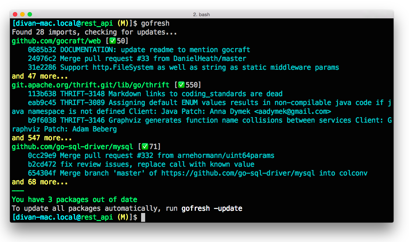Click the green check emoji beside mysql count 71
Image resolution: width=409 pixels, height=242 pixels.
tap(145, 147)
